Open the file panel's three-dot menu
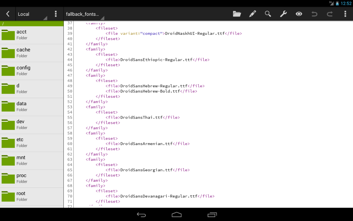The width and height of the screenshot is (353, 221). [56, 14]
